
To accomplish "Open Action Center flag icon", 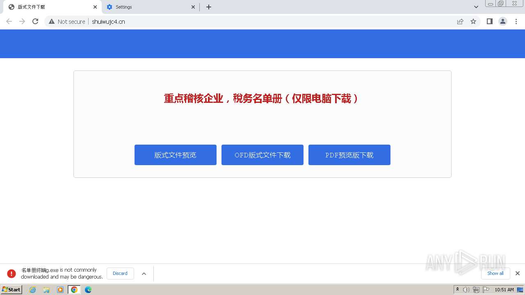I will pyautogui.click(x=486, y=290).
